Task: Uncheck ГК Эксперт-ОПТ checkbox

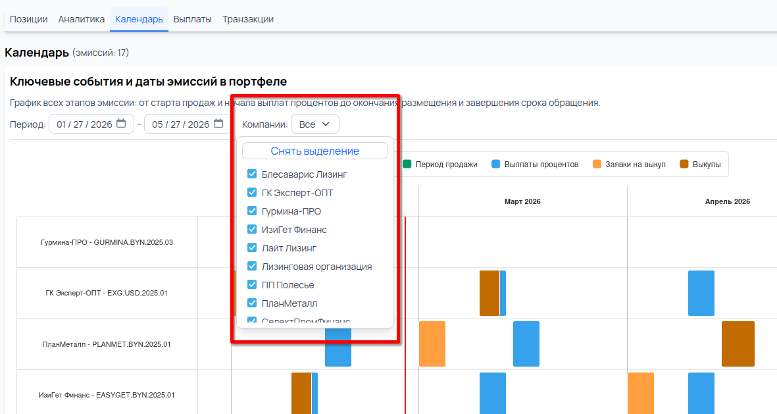Action: (x=252, y=193)
